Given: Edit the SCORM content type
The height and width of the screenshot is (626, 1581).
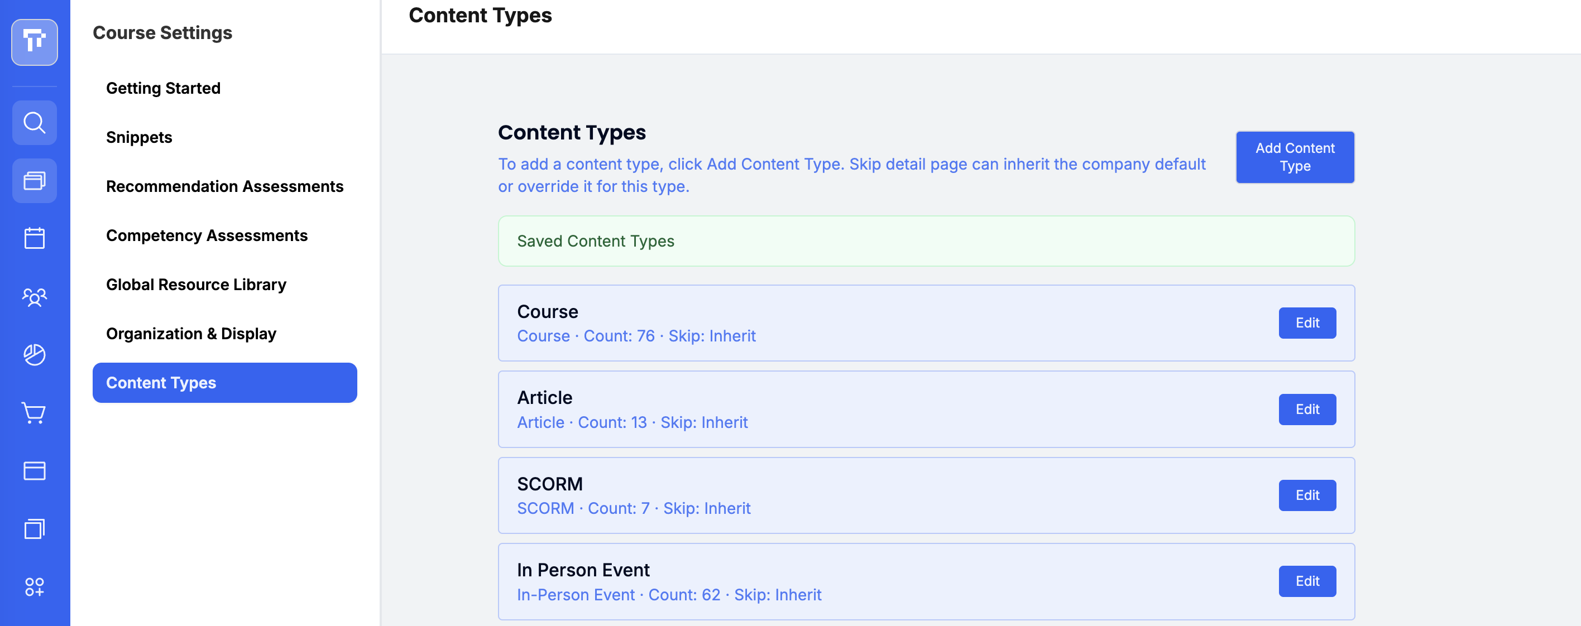Looking at the screenshot, I should [1307, 495].
